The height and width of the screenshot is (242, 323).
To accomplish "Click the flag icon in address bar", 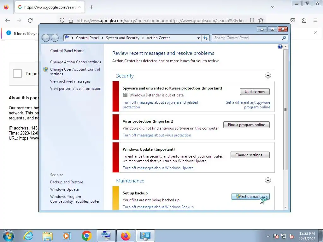I will pyautogui.click(x=67, y=38).
